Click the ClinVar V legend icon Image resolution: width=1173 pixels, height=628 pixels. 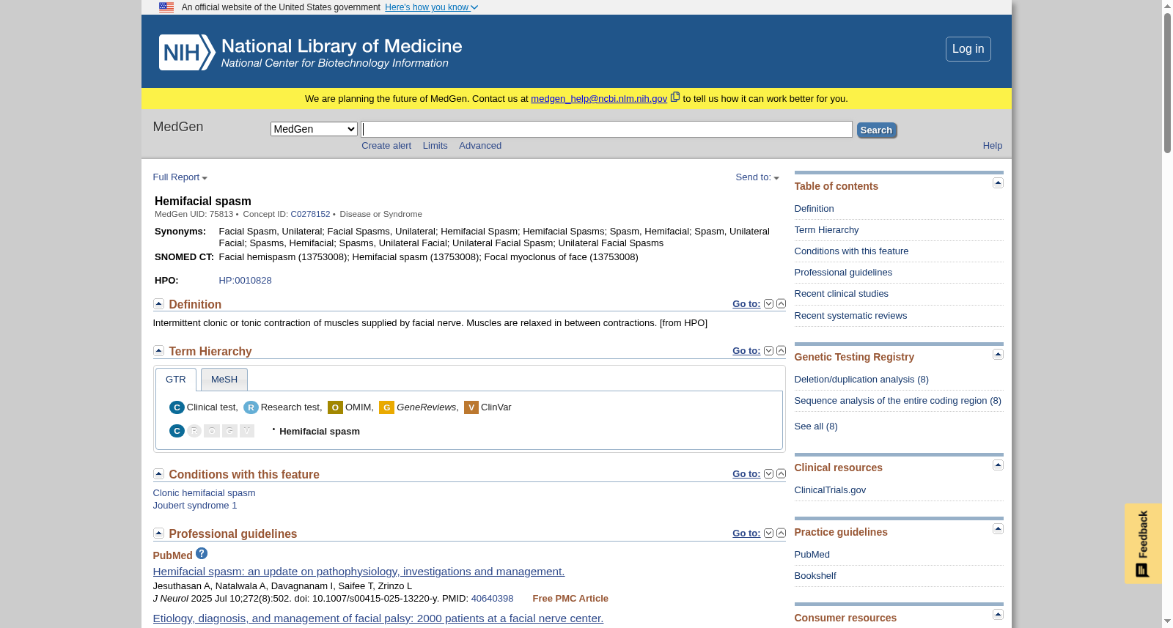[x=471, y=407]
